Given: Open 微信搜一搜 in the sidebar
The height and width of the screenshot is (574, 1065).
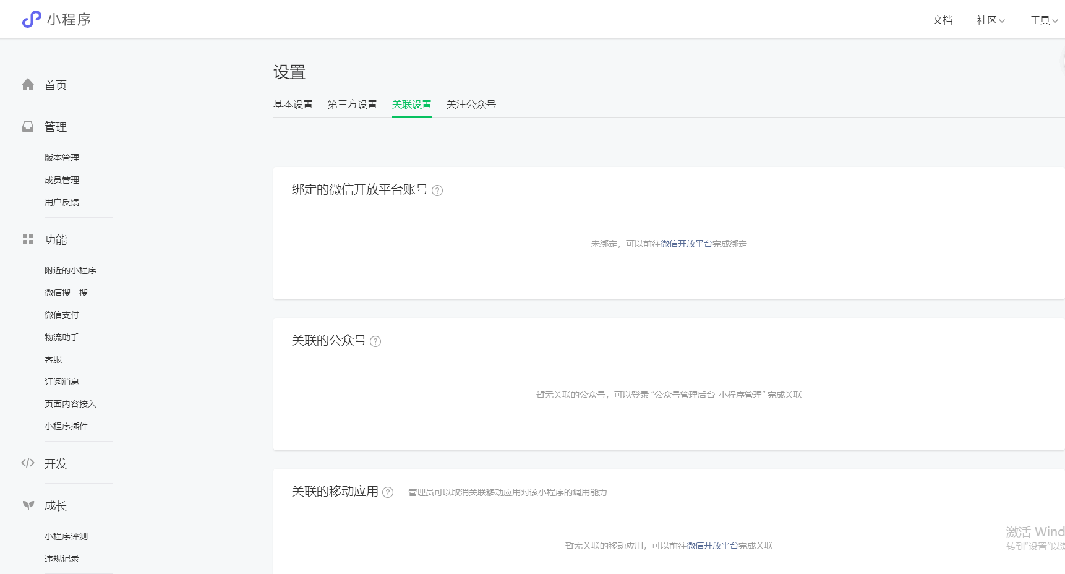Looking at the screenshot, I should pos(66,293).
